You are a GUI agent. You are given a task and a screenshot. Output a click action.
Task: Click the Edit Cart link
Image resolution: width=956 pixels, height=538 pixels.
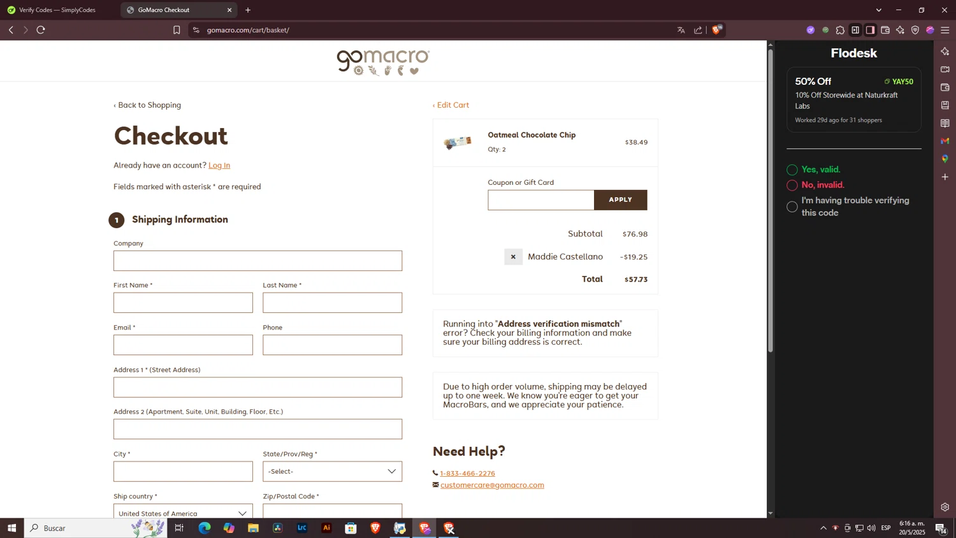pos(451,105)
